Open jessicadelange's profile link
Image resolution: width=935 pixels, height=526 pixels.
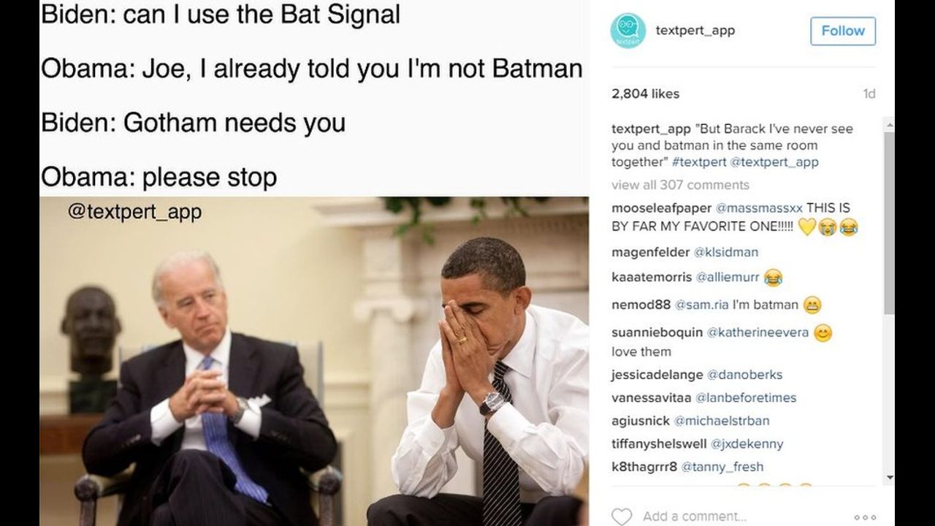tap(657, 375)
